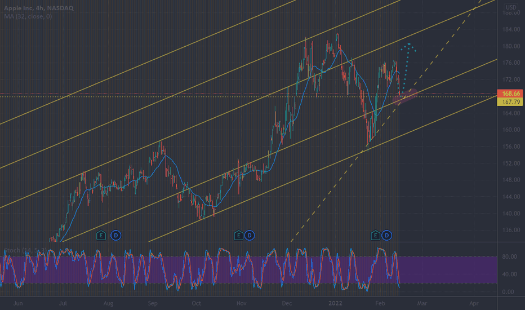Click the 172.00 price axis value
This screenshot has width=525, height=310.
[511, 79]
